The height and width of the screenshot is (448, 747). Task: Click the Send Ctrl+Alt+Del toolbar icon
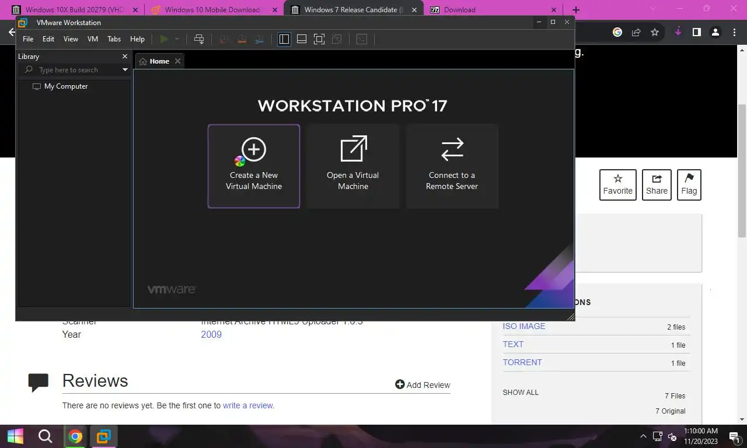tap(199, 39)
